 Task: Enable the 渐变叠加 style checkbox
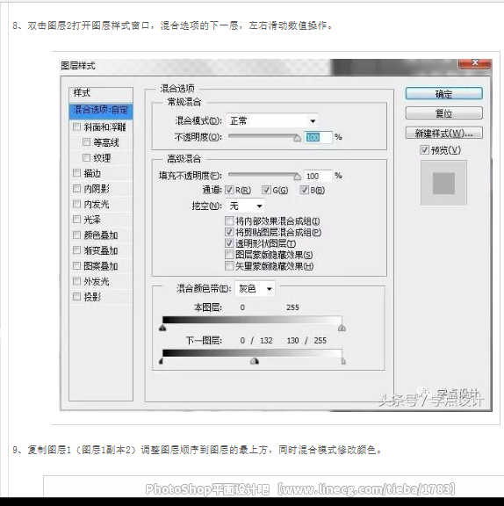point(76,250)
